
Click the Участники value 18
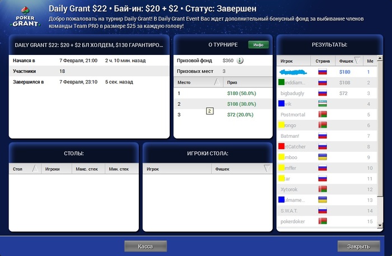(x=62, y=71)
